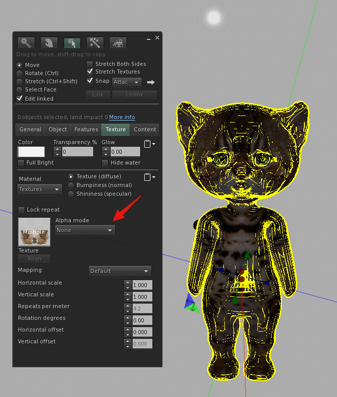Open the More info link

(122, 117)
